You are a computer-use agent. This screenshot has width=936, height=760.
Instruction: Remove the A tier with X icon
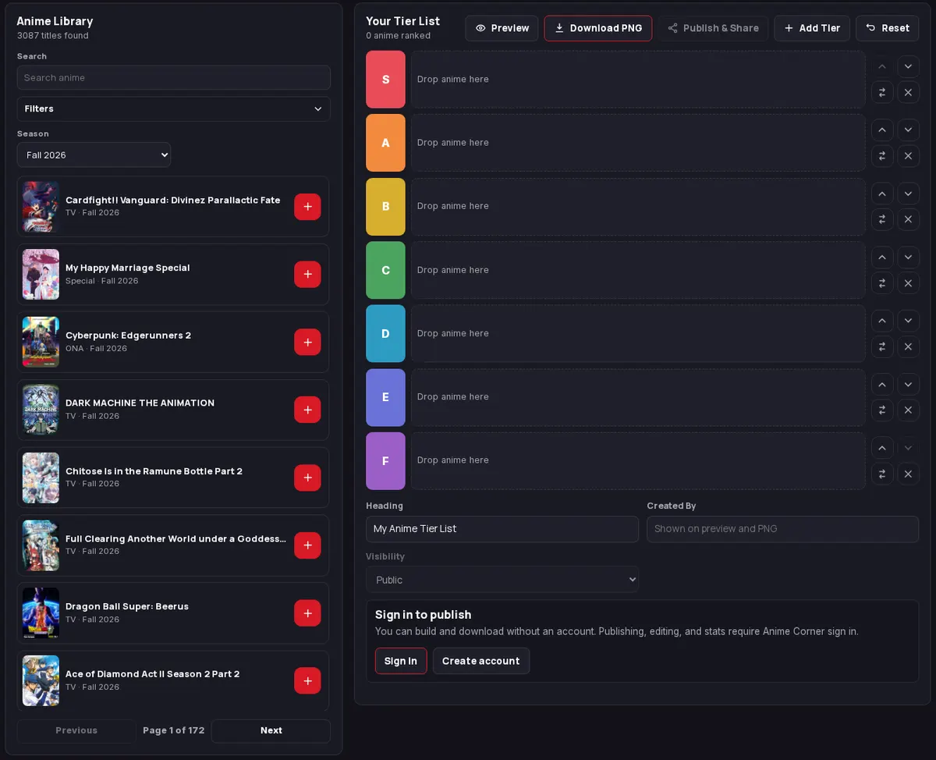(908, 155)
